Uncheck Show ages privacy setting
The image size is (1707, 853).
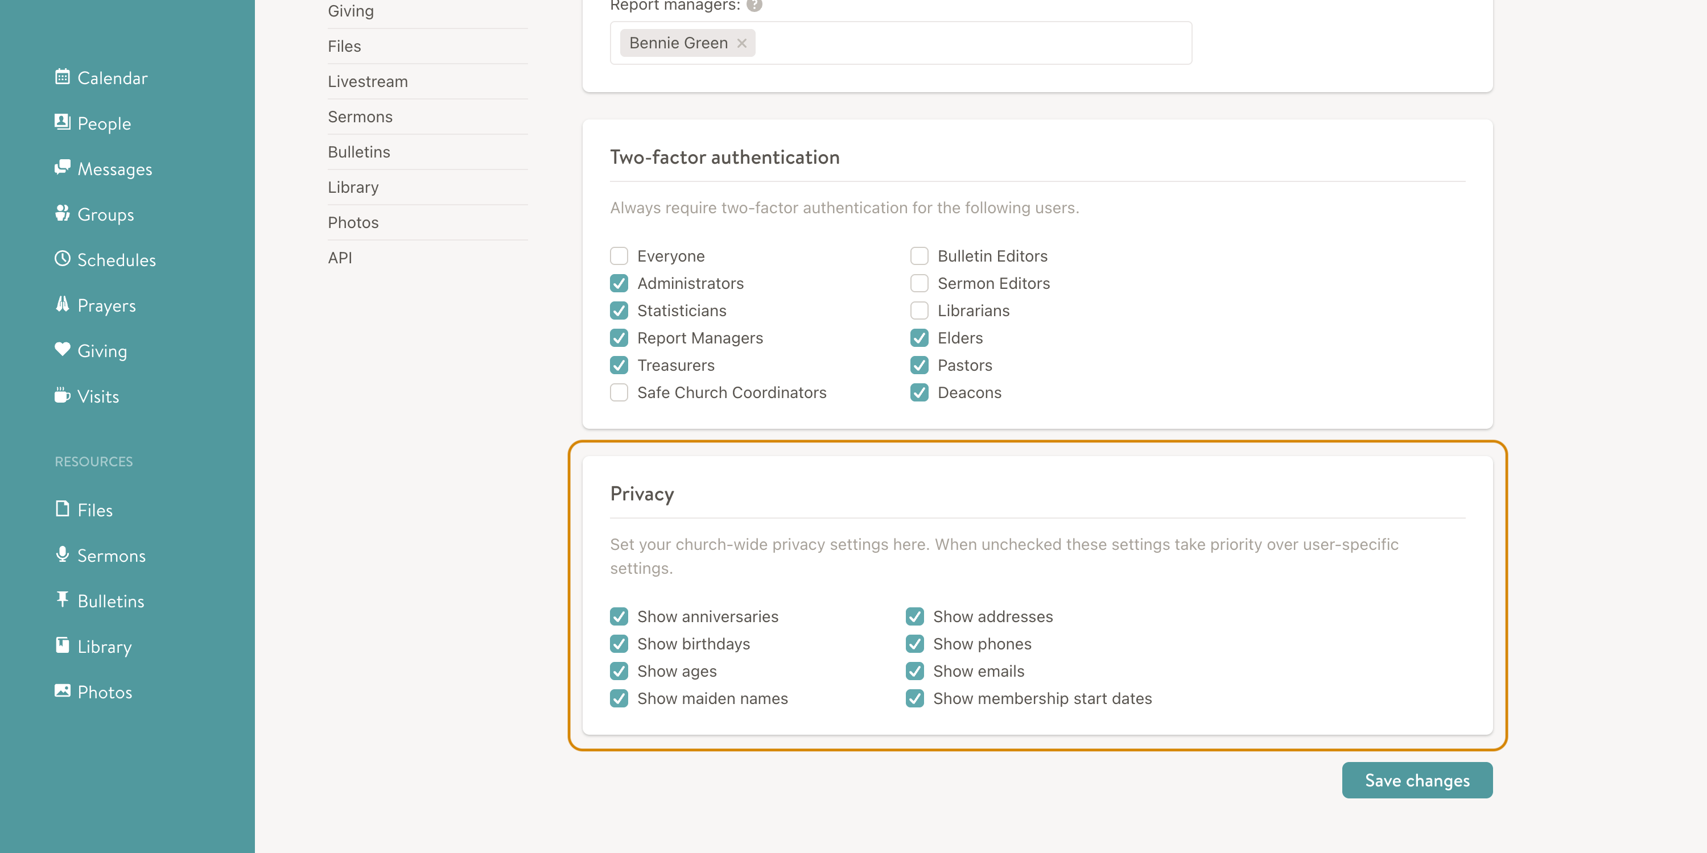click(x=619, y=671)
